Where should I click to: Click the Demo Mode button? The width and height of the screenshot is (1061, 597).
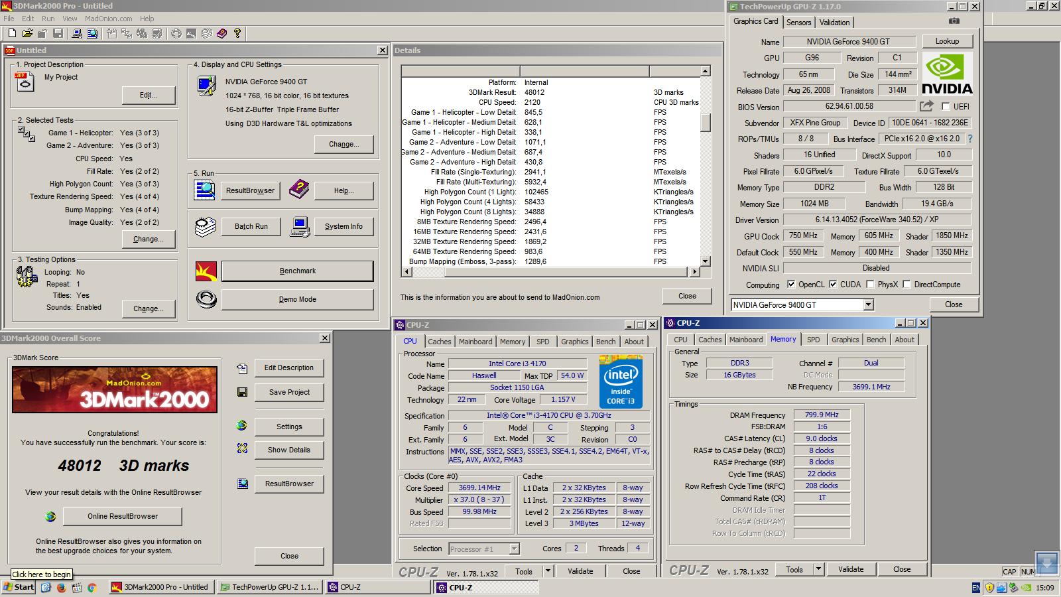pos(297,299)
